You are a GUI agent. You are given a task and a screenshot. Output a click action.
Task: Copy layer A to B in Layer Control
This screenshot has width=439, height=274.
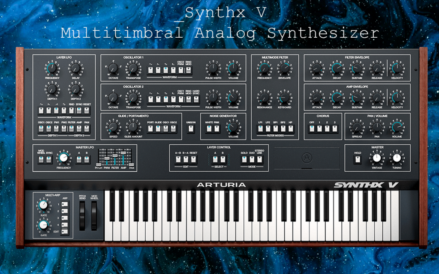click(x=178, y=160)
